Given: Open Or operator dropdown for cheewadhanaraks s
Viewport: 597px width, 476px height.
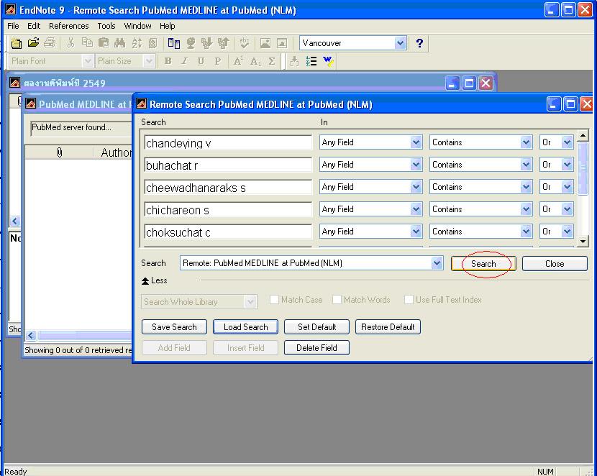Looking at the screenshot, I should click(568, 187).
